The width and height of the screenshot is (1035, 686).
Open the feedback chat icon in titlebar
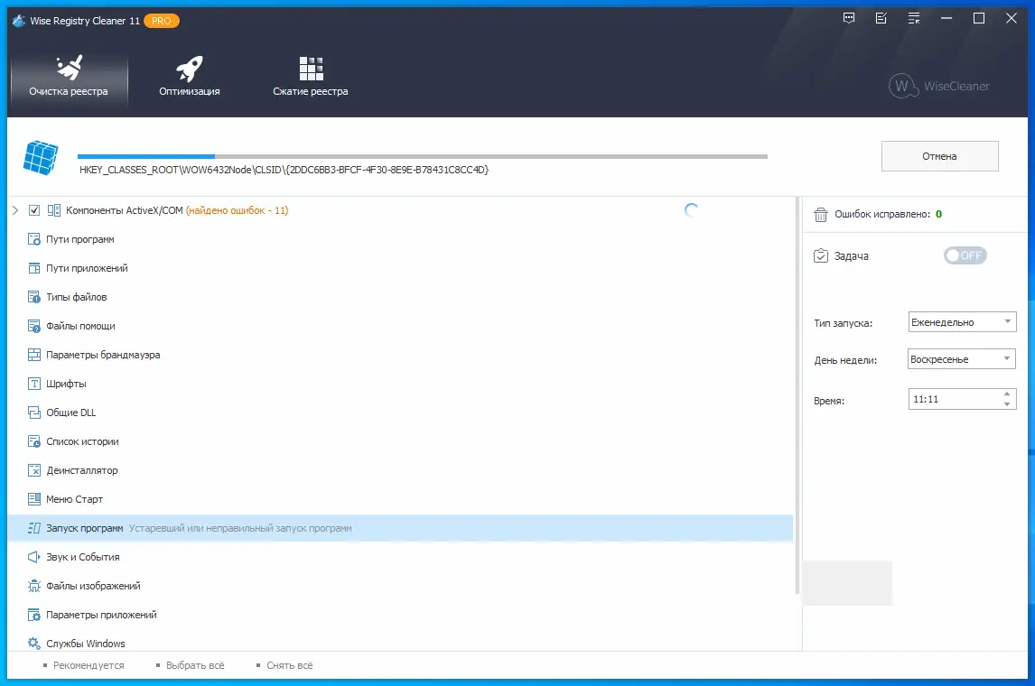[x=849, y=17]
